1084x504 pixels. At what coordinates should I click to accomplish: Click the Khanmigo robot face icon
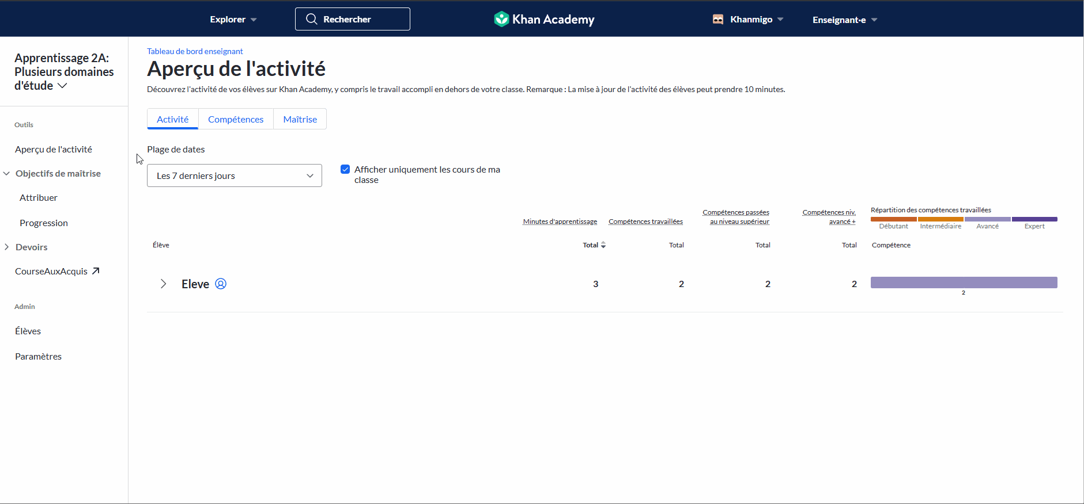[718, 20]
